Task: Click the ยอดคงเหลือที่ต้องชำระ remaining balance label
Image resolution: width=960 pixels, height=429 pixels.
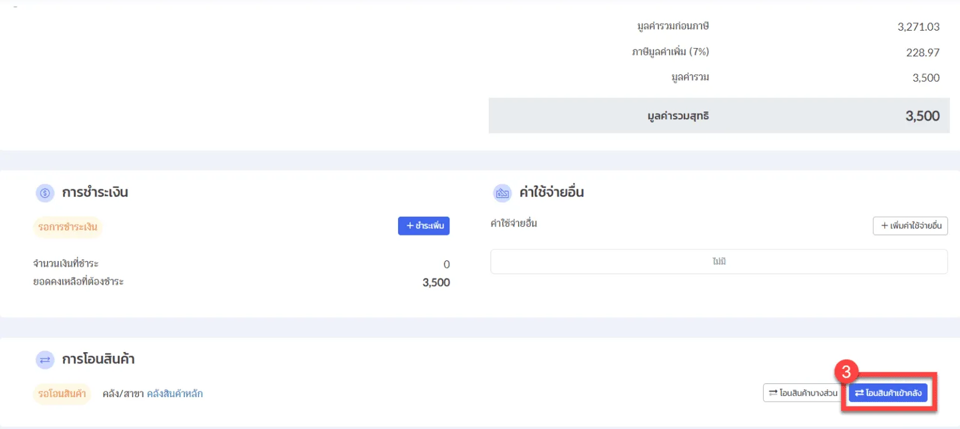Action: click(78, 282)
